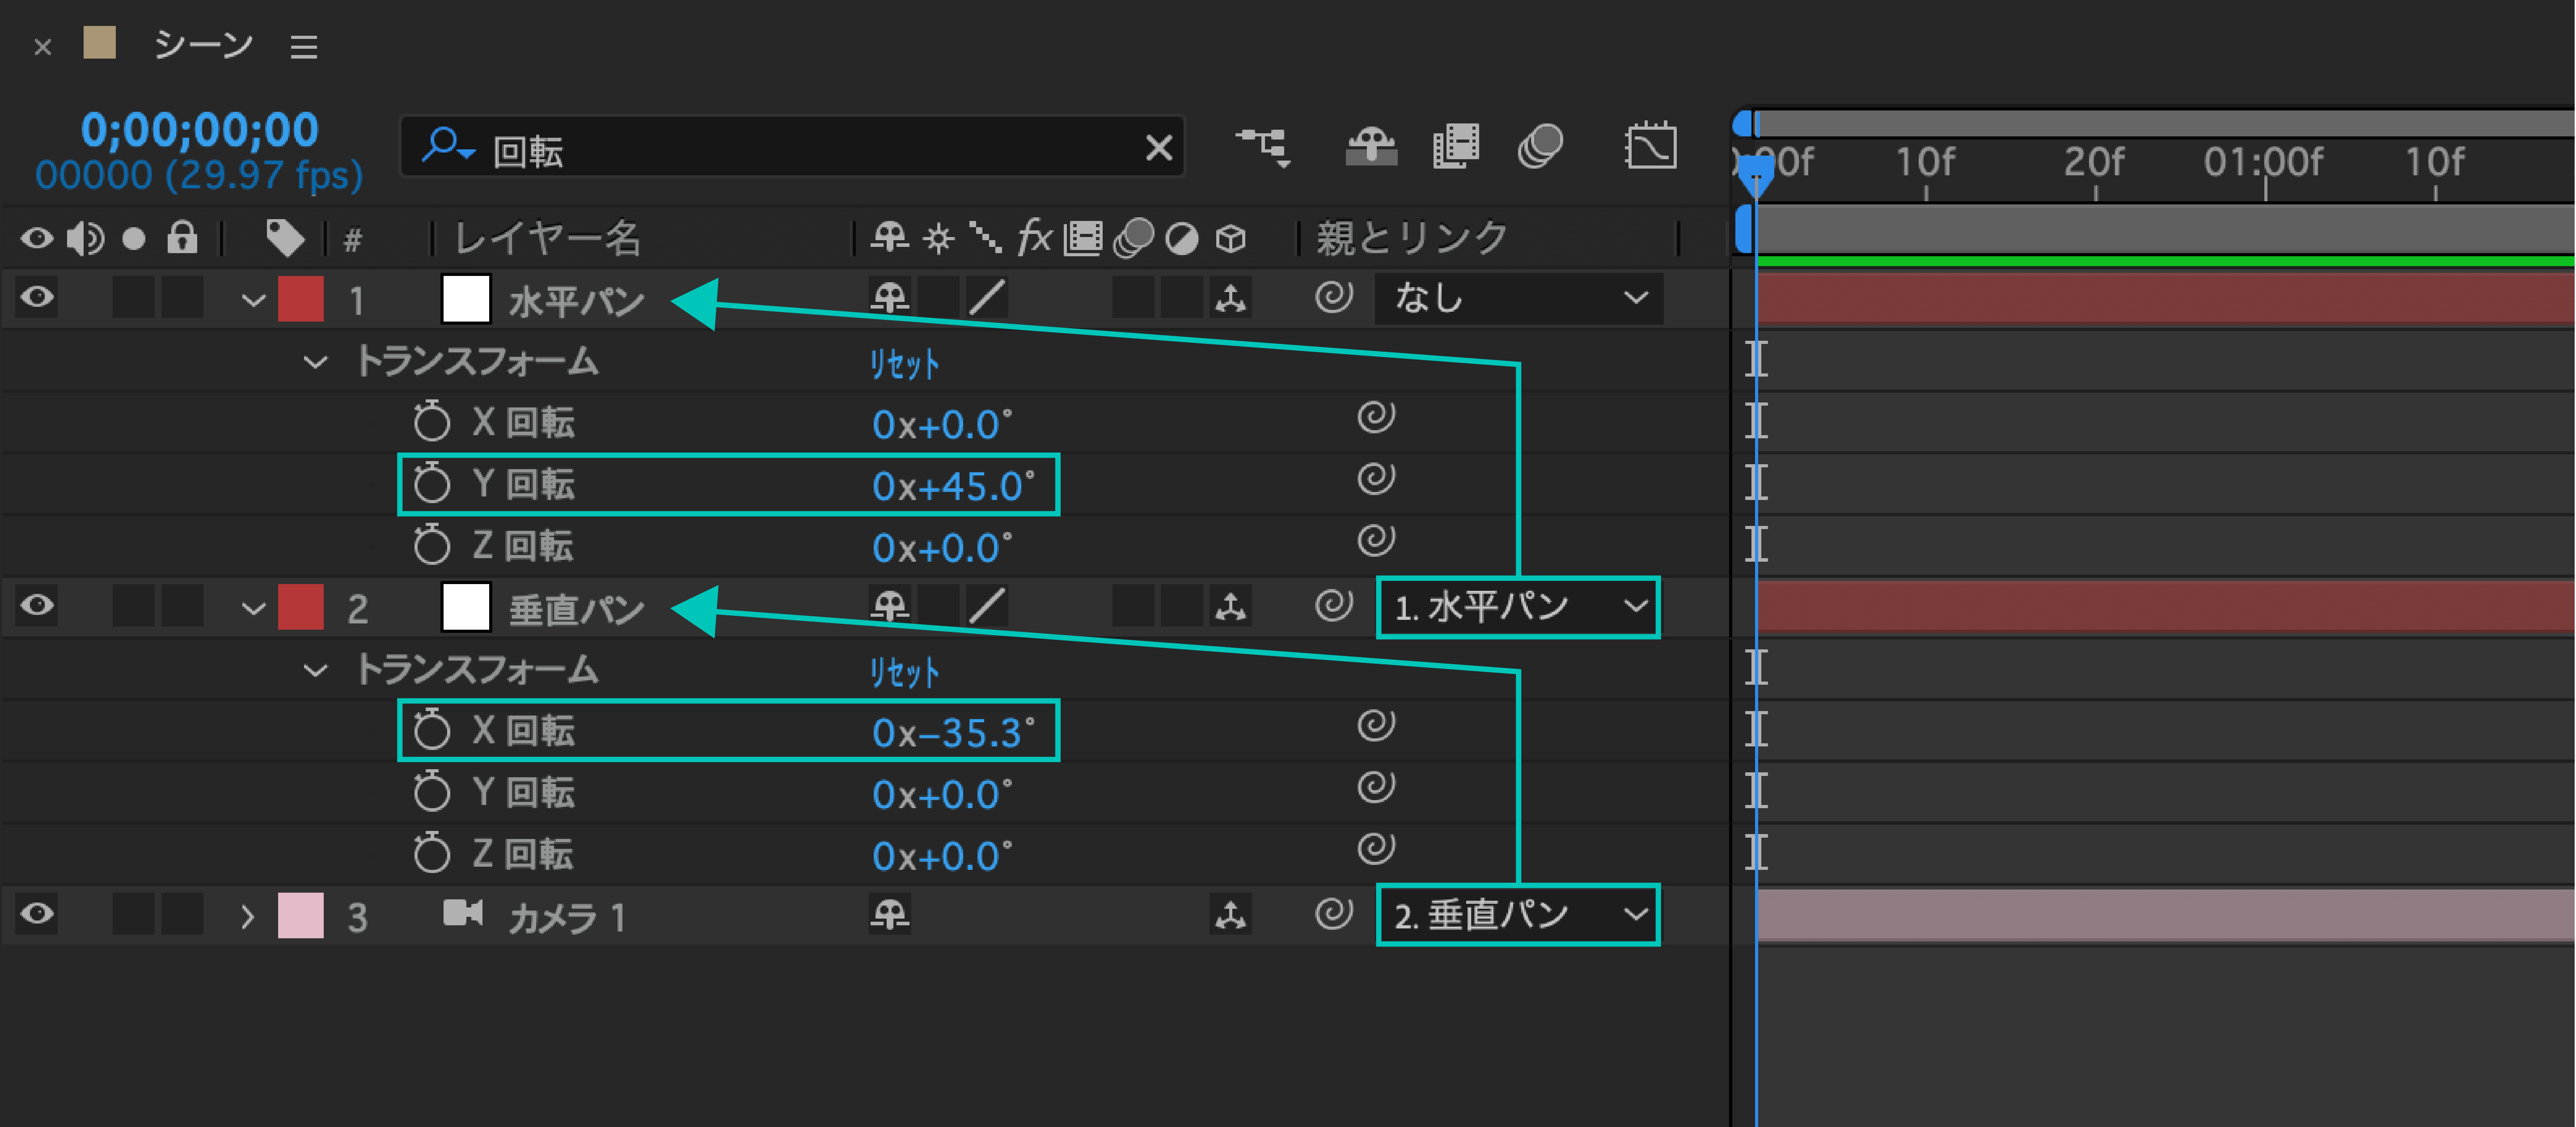2576x1127 pixels.
Task: Toggle the quality switch on 水平パン layer
Action: pos(987,298)
